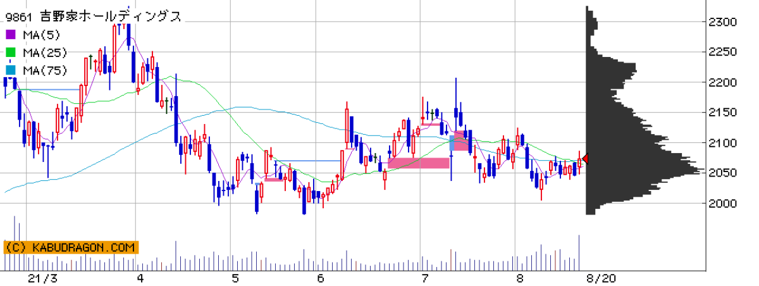759x286 pixels.
Task: Click the long pink support zone bar
Action: pyautogui.click(x=419, y=163)
